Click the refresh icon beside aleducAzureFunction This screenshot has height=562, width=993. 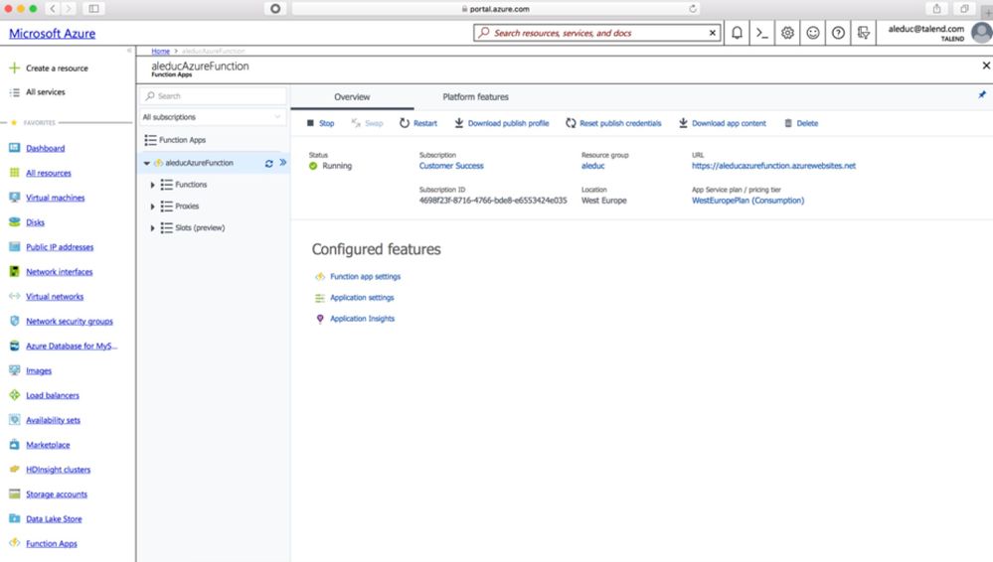pyautogui.click(x=268, y=163)
